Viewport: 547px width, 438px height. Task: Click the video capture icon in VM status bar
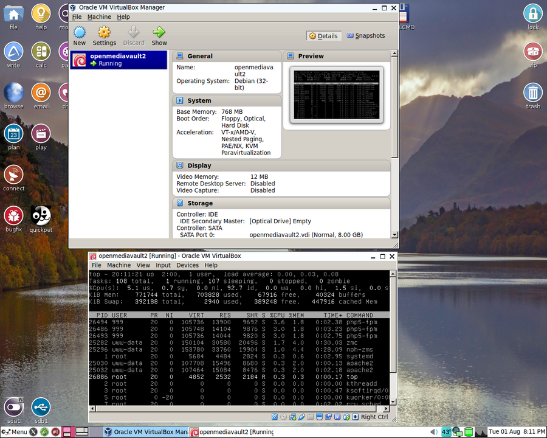[328, 417]
